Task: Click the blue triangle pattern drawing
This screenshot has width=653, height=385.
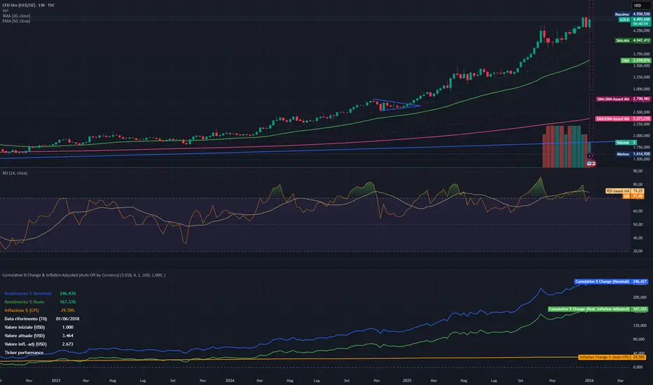Action: point(397,104)
